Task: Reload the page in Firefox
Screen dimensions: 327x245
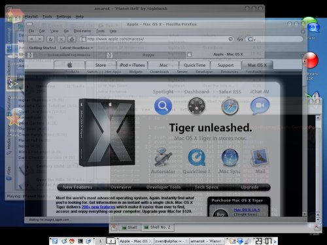Action: point(50,39)
